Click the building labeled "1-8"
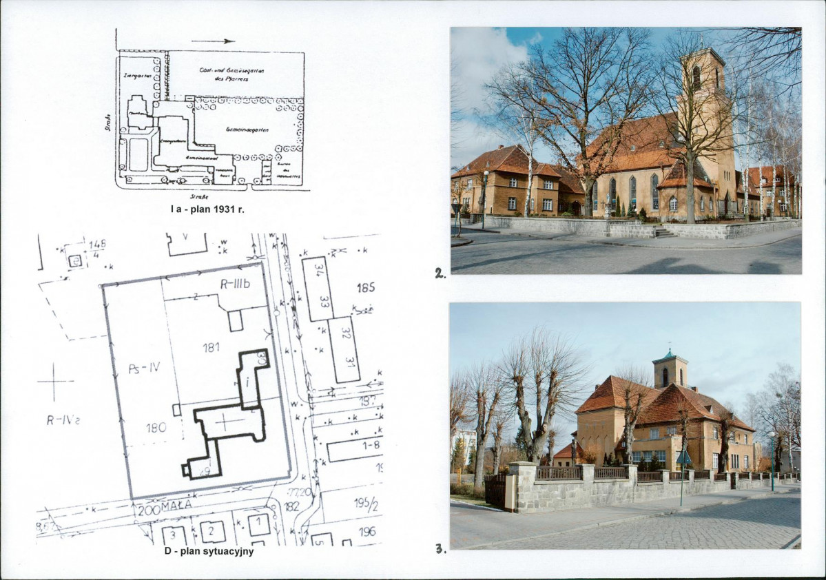Viewport: 826px width, 580px height. pos(355,450)
